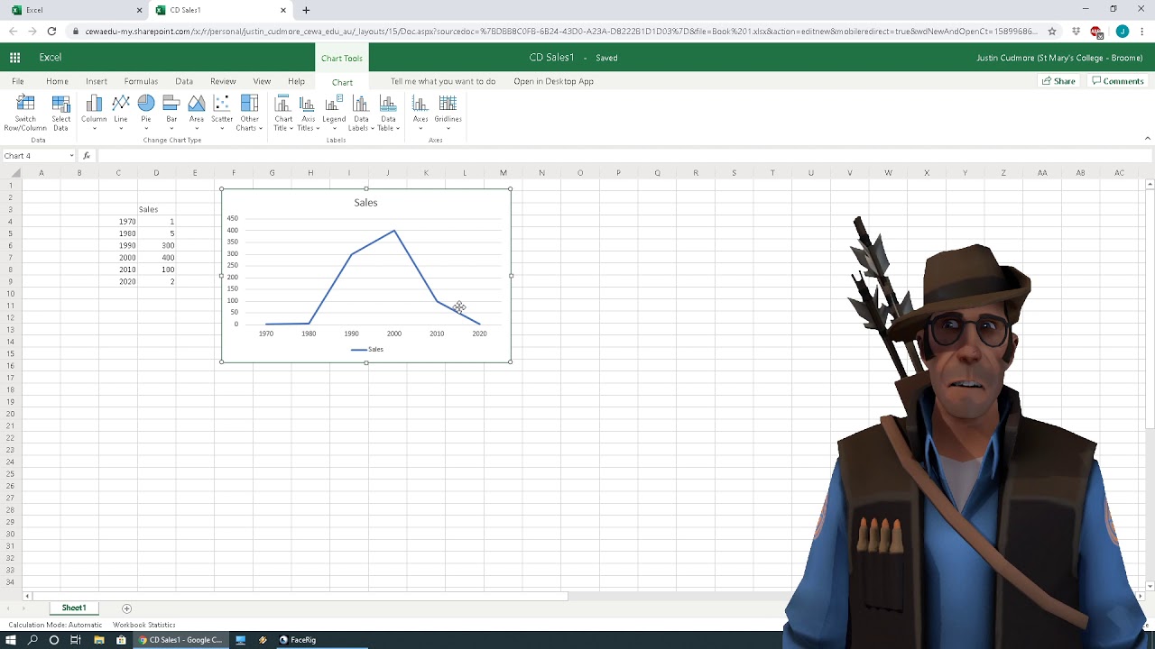Click the formula bar input
The height and width of the screenshot is (649, 1155).
(x=623, y=156)
